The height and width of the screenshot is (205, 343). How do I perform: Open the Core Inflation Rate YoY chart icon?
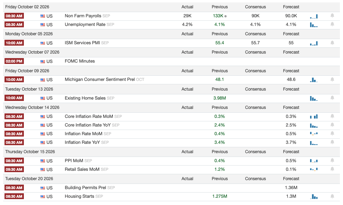pos(314,125)
